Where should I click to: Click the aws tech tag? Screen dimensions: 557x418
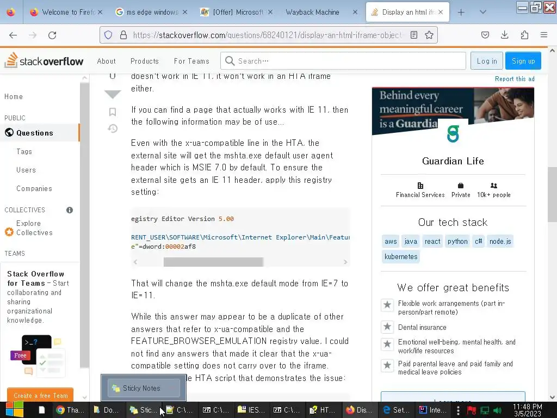pyautogui.click(x=391, y=241)
